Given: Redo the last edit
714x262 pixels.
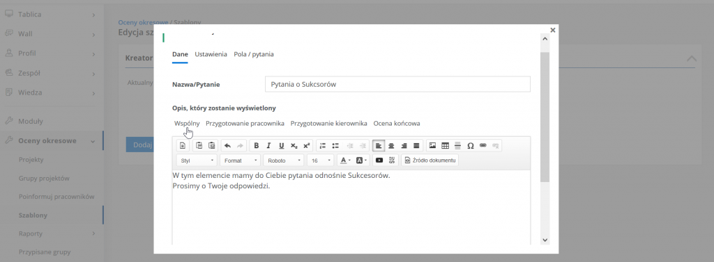Looking at the screenshot, I should [240, 146].
